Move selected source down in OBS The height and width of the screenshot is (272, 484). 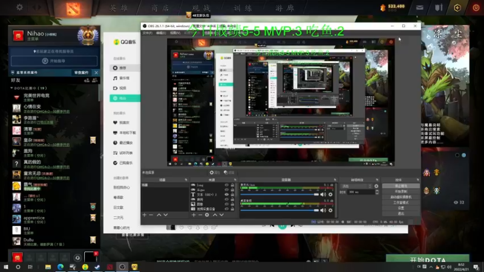221,215
